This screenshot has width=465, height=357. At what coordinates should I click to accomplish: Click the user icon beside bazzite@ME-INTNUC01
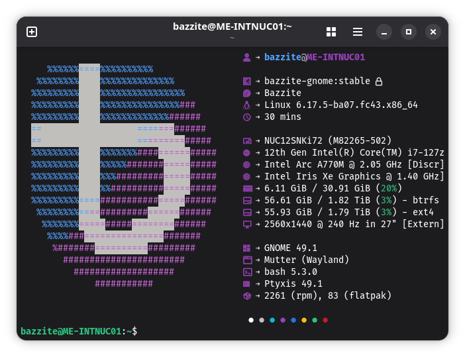tap(247, 58)
